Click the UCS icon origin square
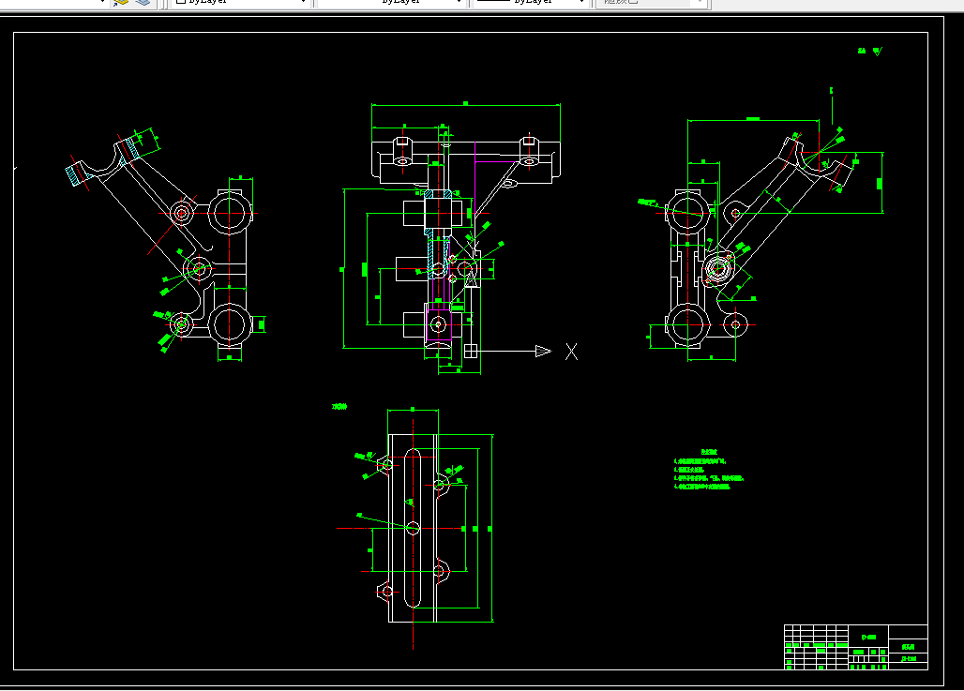The height and width of the screenshot is (691, 964). point(471,351)
